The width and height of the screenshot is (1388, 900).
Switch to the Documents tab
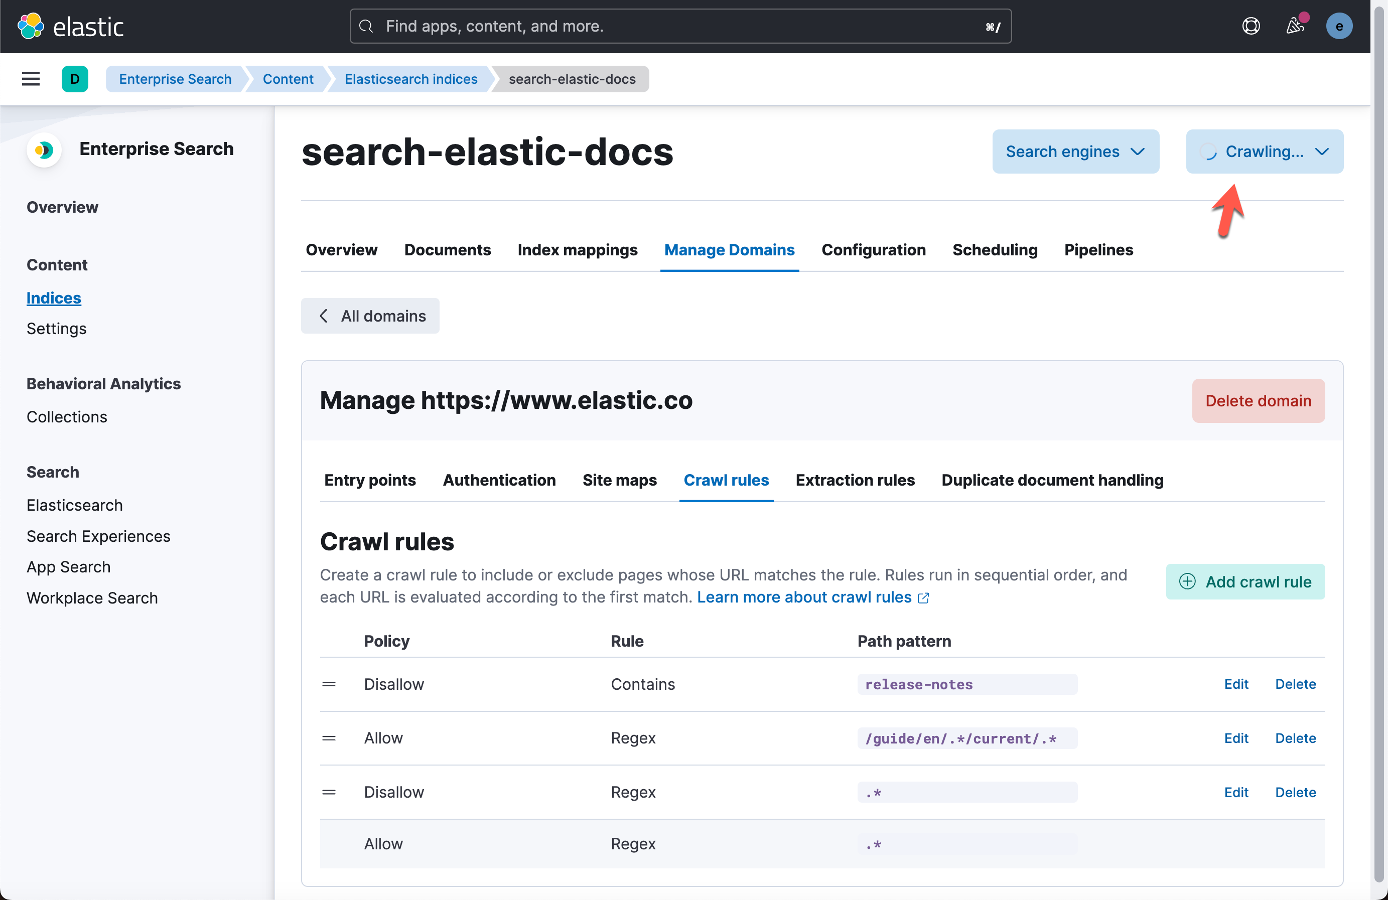[447, 250]
